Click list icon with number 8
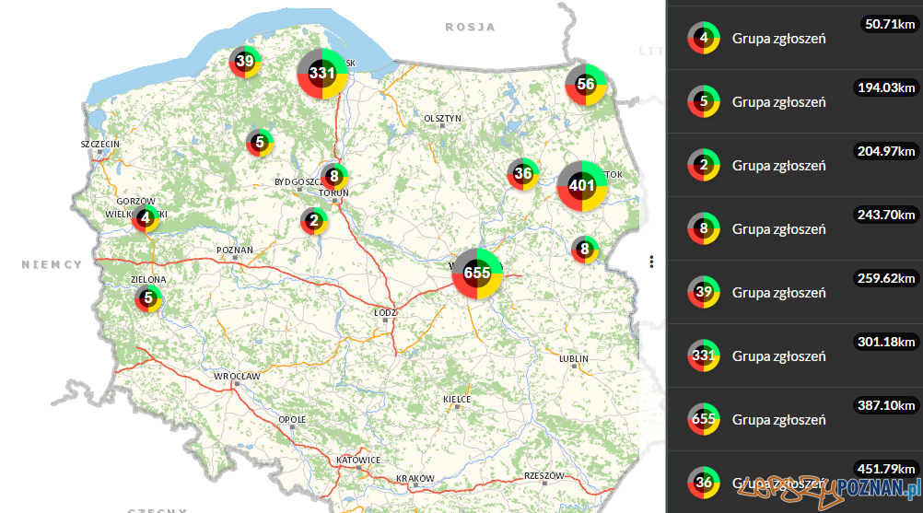Screen dimensions: 923x513 point(704,228)
